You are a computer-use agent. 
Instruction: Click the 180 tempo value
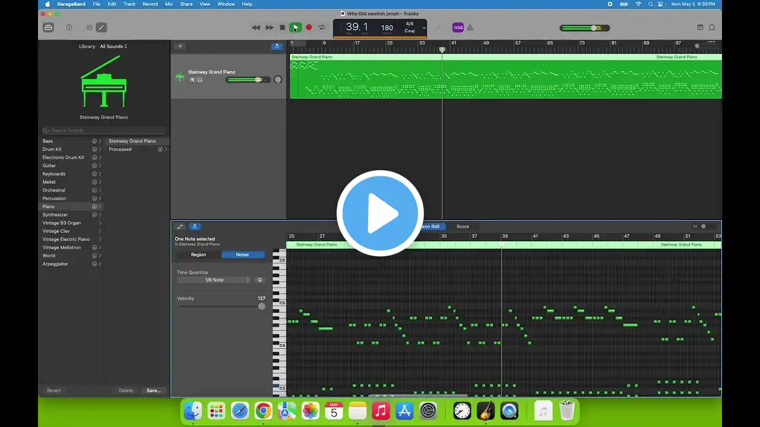click(x=387, y=27)
